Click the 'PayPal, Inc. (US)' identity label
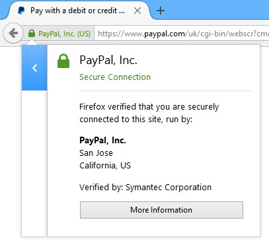The image size is (269, 245). [64, 34]
